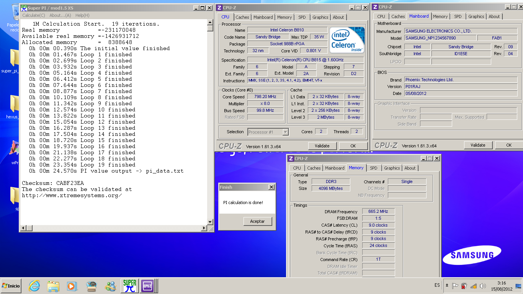The width and height of the screenshot is (523, 294).
Task: Open the volume speaker tray icon
Action: tap(483, 286)
